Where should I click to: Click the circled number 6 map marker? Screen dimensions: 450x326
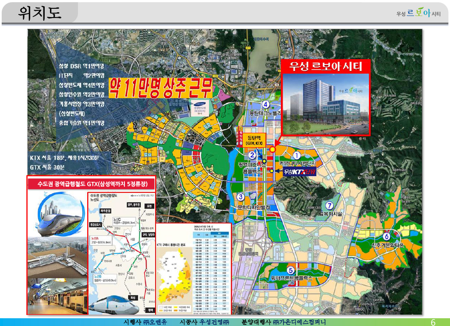point(386,236)
